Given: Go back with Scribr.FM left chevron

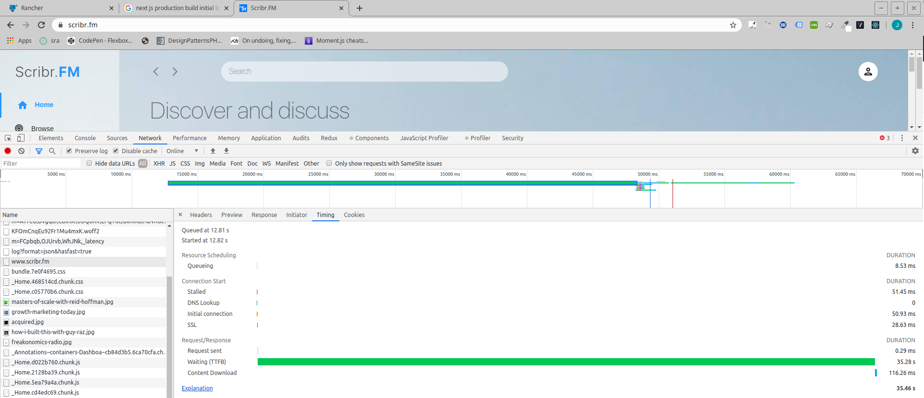Looking at the screenshot, I should 156,72.
